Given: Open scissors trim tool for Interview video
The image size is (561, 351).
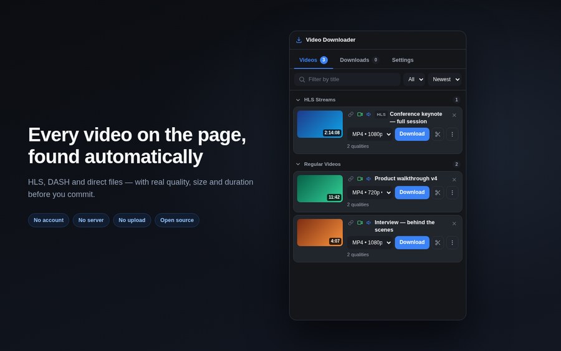Looking at the screenshot, I should tap(438, 243).
